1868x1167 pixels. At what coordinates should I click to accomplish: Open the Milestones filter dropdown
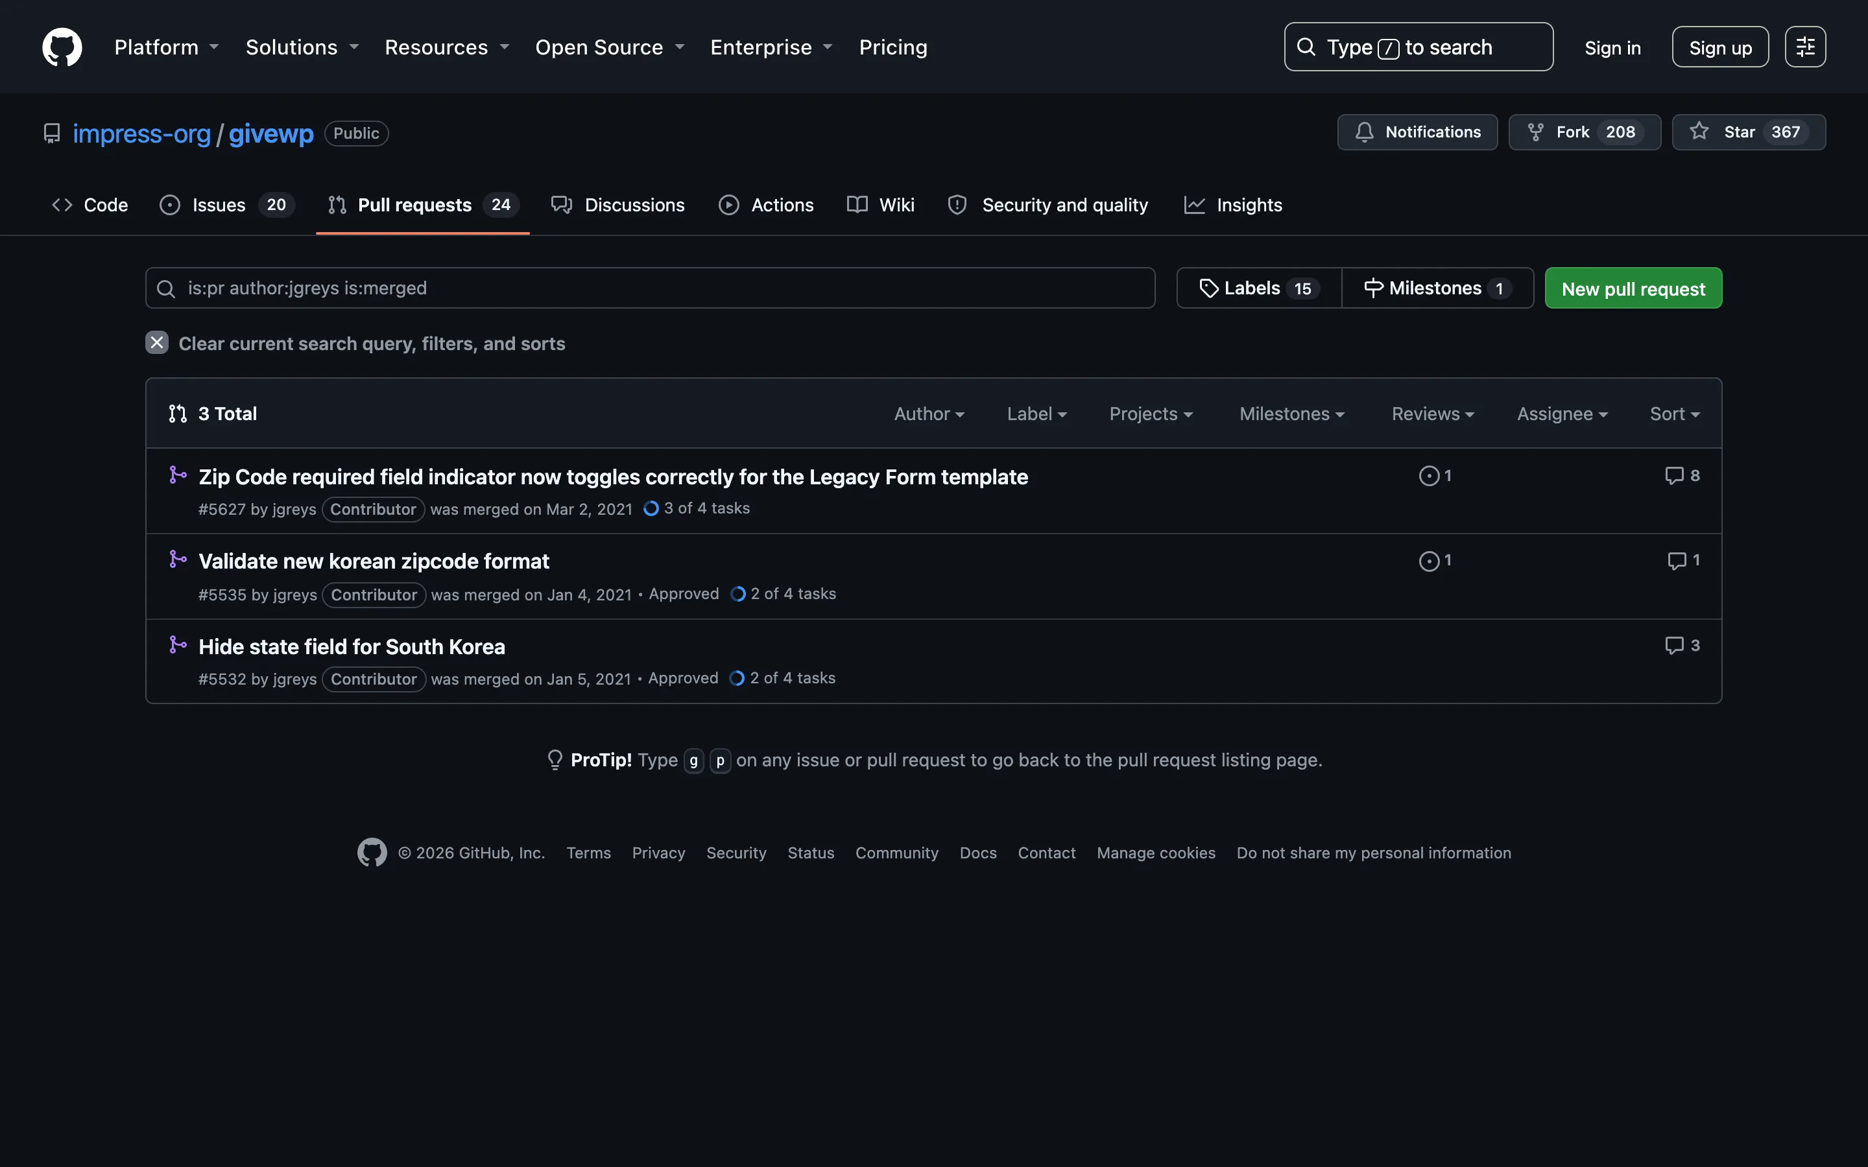pos(1292,414)
